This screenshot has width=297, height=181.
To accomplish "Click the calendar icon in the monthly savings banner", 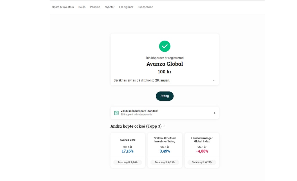I will point(116,113).
